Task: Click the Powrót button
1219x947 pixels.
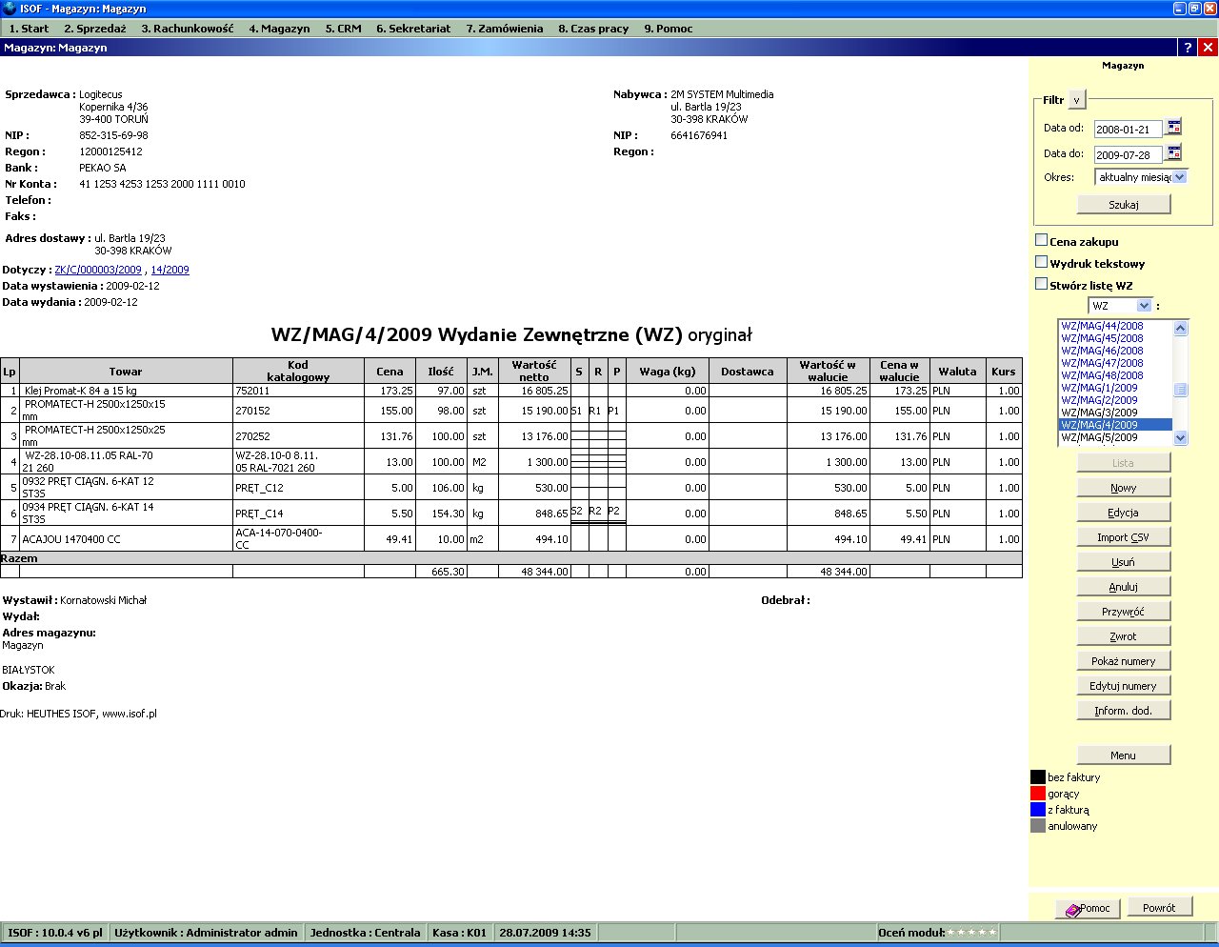Action: pyautogui.click(x=1159, y=908)
